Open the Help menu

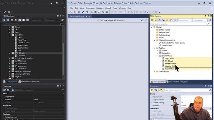tap(129, 8)
